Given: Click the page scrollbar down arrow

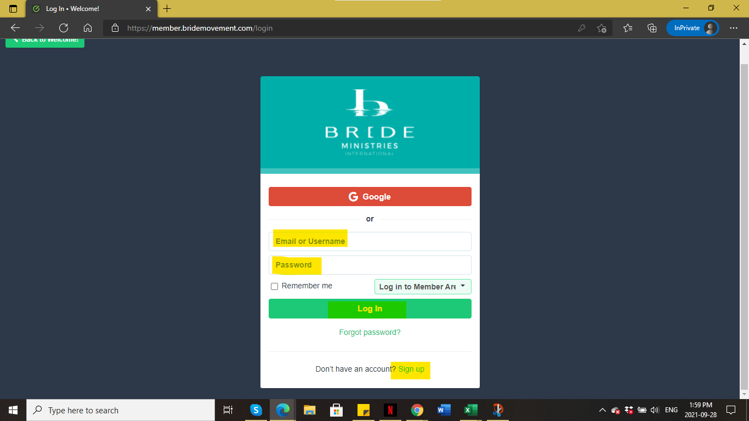Looking at the screenshot, I should click(x=745, y=394).
